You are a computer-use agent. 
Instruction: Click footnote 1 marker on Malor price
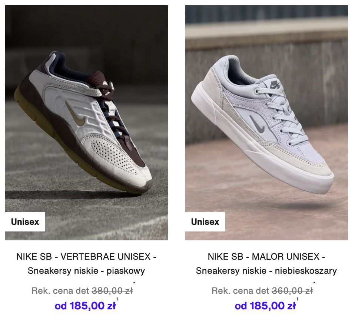pos(297,299)
